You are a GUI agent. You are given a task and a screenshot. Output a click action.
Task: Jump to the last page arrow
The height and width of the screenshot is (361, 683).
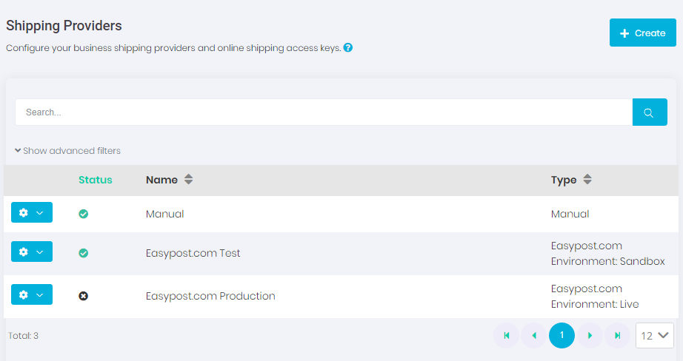[617, 335]
